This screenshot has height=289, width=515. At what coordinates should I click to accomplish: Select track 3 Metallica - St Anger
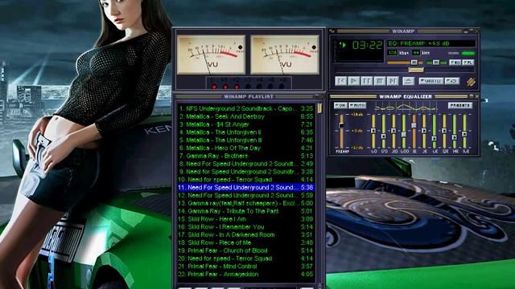coord(245,124)
